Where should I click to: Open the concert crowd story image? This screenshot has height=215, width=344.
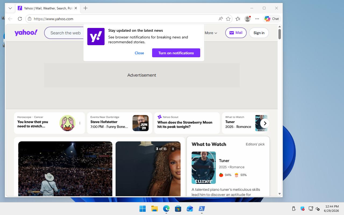click(x=65, y=169)
